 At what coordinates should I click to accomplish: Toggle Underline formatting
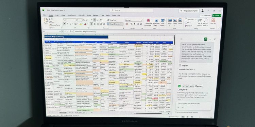point(71,24)
